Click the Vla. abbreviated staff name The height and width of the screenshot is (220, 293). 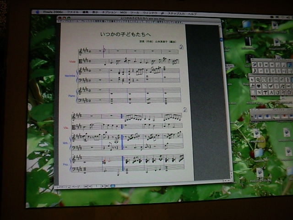click(66, 128)
